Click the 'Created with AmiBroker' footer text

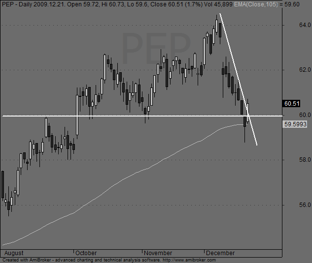(27, 260)
